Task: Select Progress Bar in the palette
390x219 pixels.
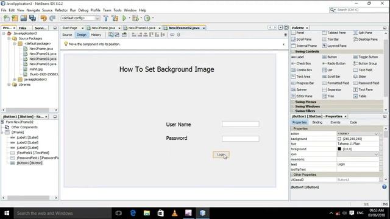Action: 302,83
